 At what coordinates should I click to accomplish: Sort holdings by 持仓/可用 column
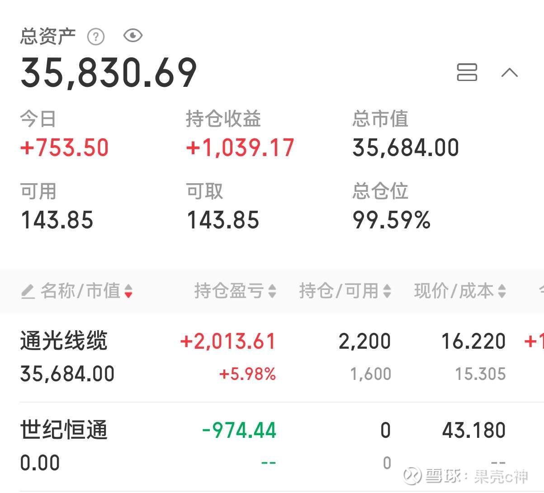[345, 291]
